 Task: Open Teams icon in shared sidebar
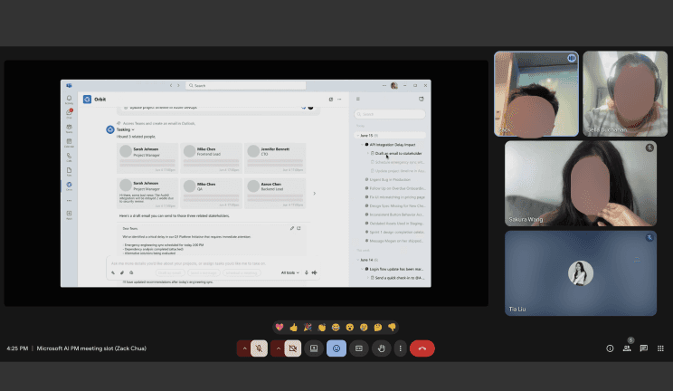[x=69, y=129]
